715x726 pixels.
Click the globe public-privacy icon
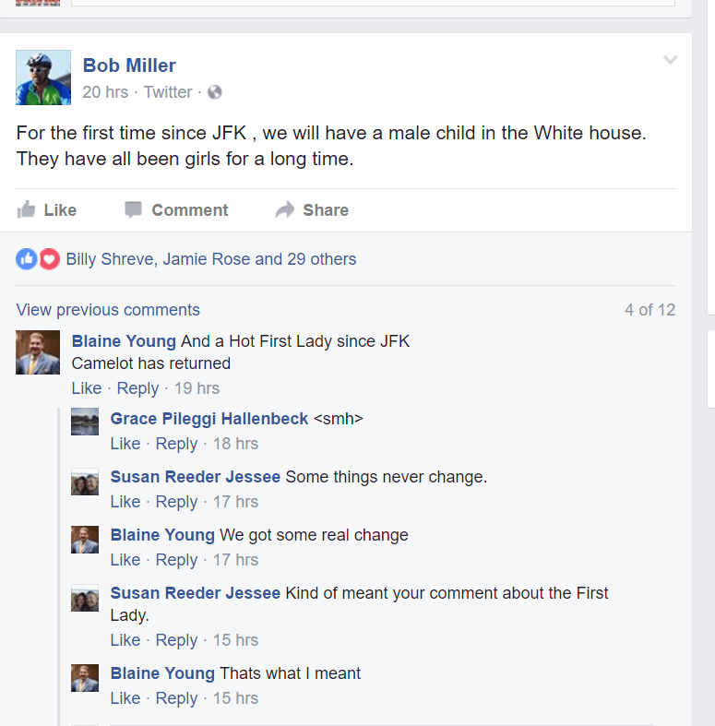click(x=214, y=92)
